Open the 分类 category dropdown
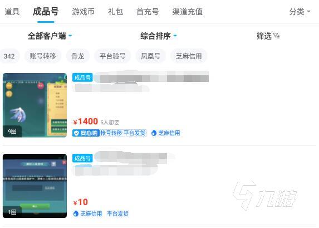The width and height of the screenshot is (319, 228). [x=300, y=12]
